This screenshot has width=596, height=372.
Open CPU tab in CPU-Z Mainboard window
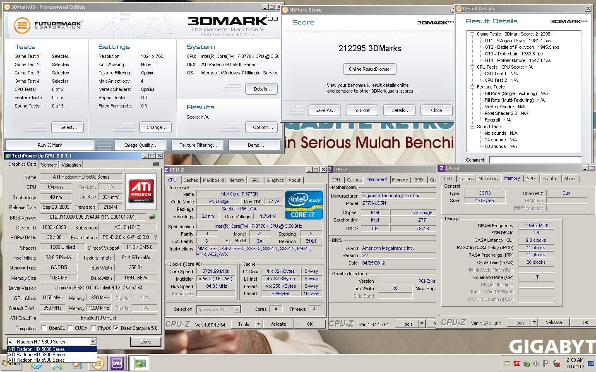click(336, 179)
